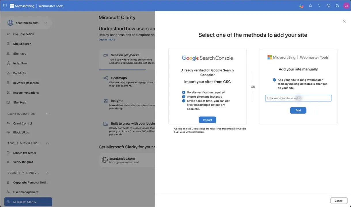Open the Copilot colorful icon in header
Screen dimensions: 351x207
tap(301, 6)
